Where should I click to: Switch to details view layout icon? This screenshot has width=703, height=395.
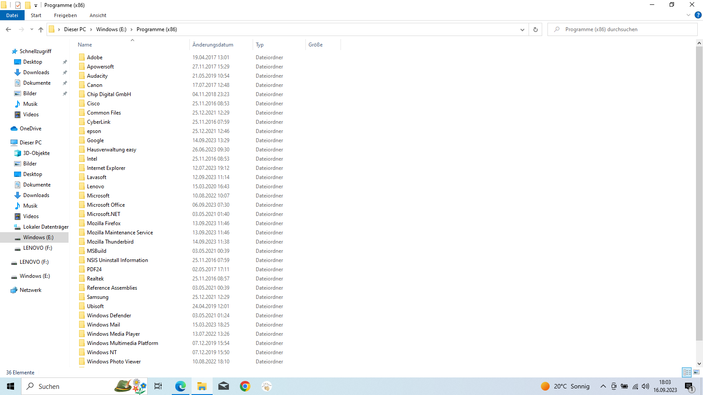pyautogui.click(x=687, y=372)
